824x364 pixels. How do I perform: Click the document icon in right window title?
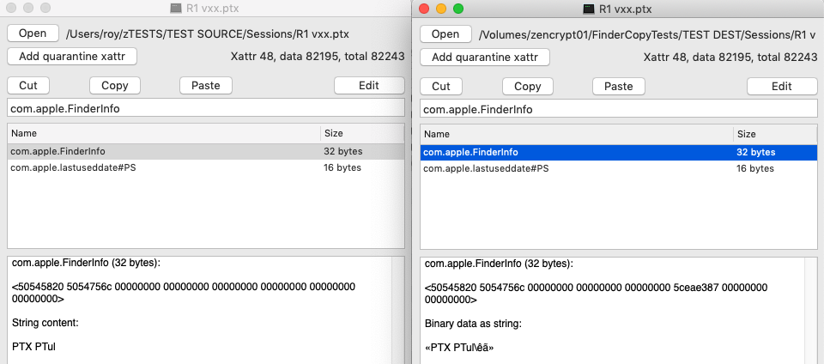pyautogui.click(x=589, y=9)
